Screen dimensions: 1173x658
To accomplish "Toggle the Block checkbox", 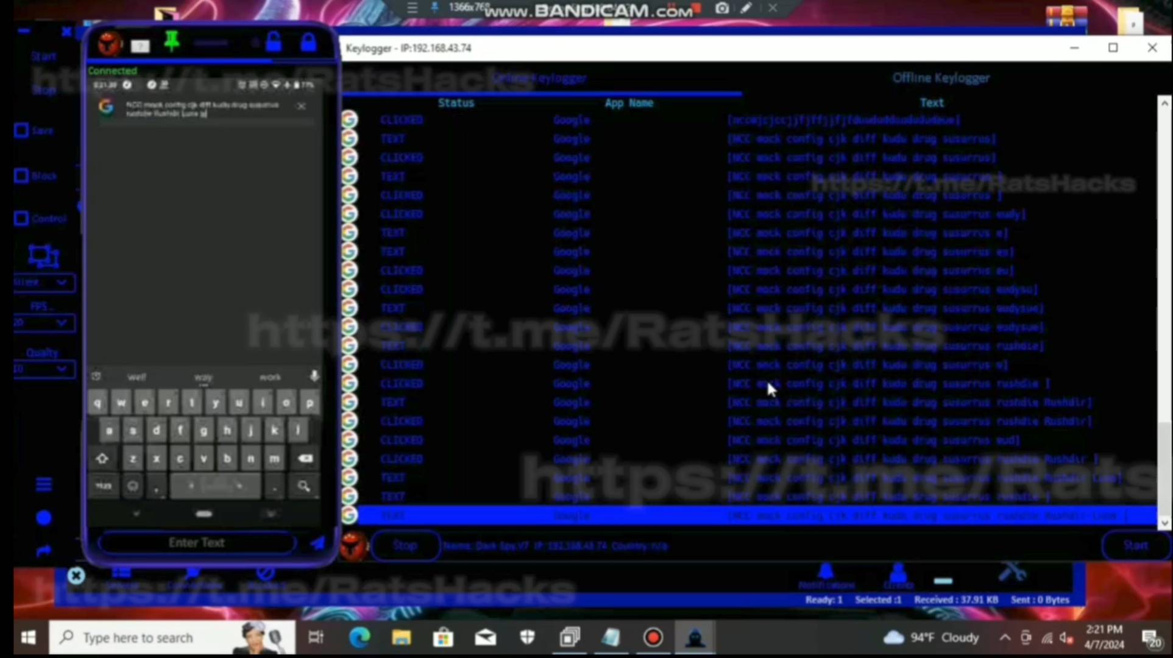I will (22, 176).
